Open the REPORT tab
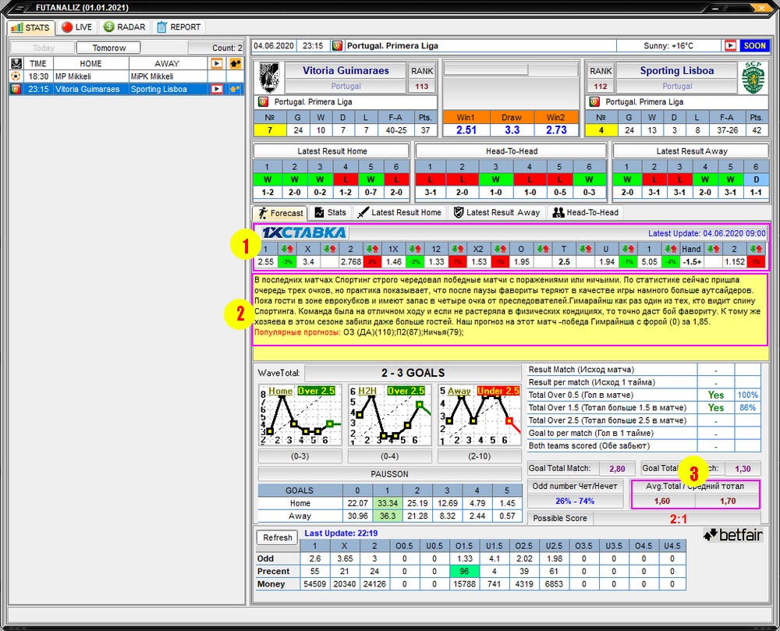The height and width of the screenshot is (631, 780). pos(179,27)
